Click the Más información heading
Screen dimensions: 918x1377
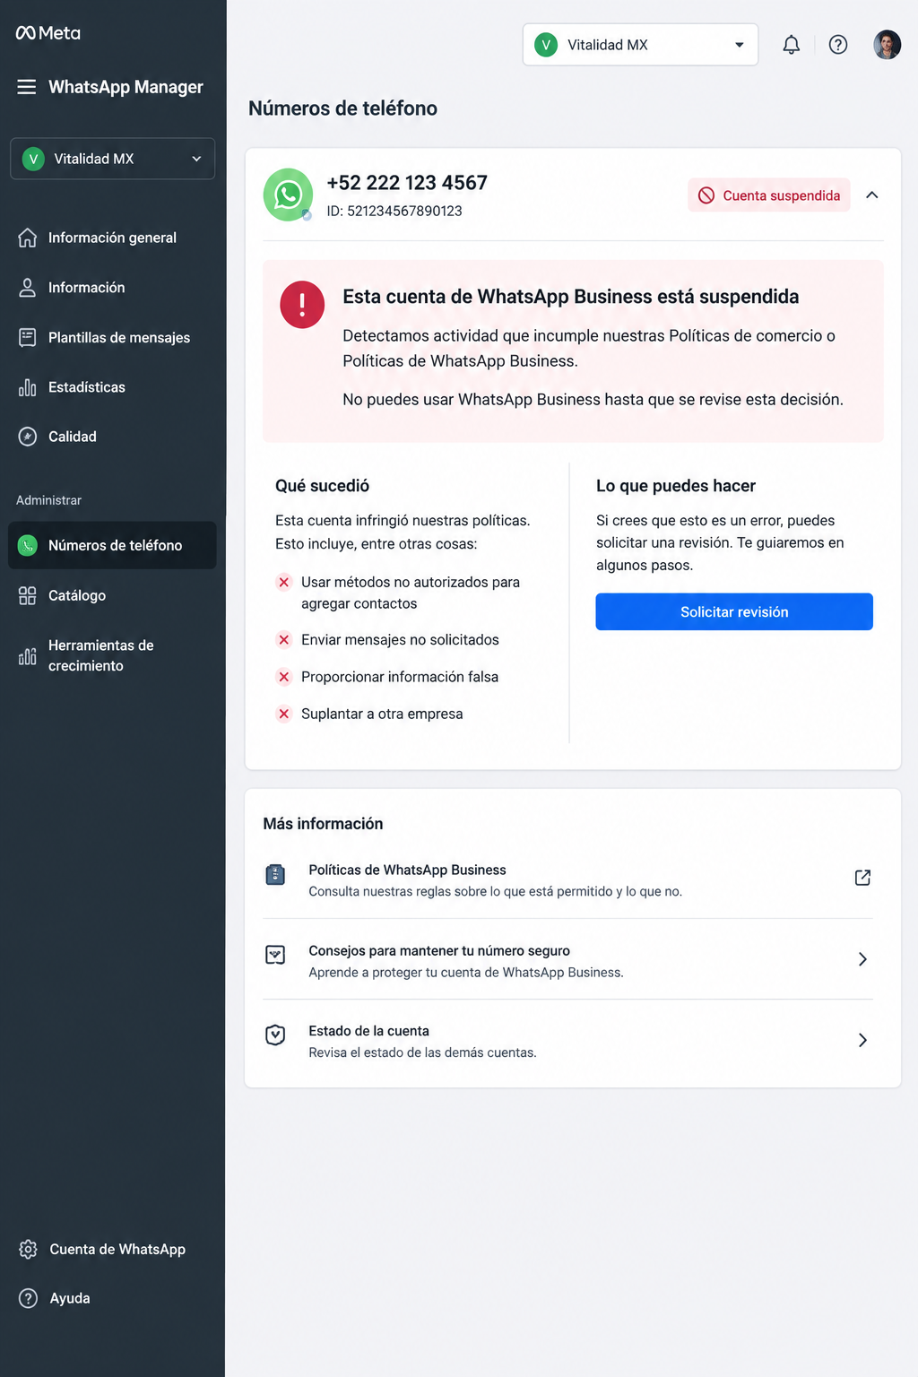pyautogui.click(x=323, y=824)
